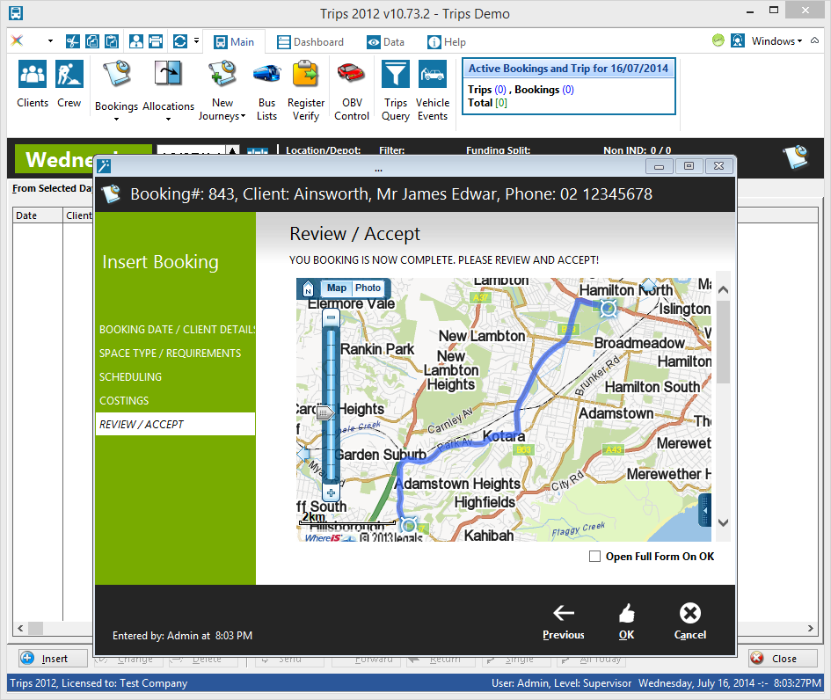Switch map to Photo view
The height and width of the screenshot is (700, 831).
click(368, 288)
